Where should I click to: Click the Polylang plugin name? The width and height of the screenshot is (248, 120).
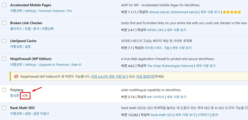(17, 90)
